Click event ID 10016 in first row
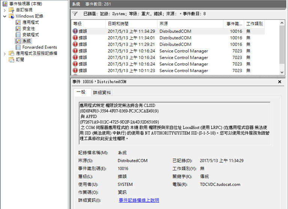The image size is (288, 209). click(236, 32)
